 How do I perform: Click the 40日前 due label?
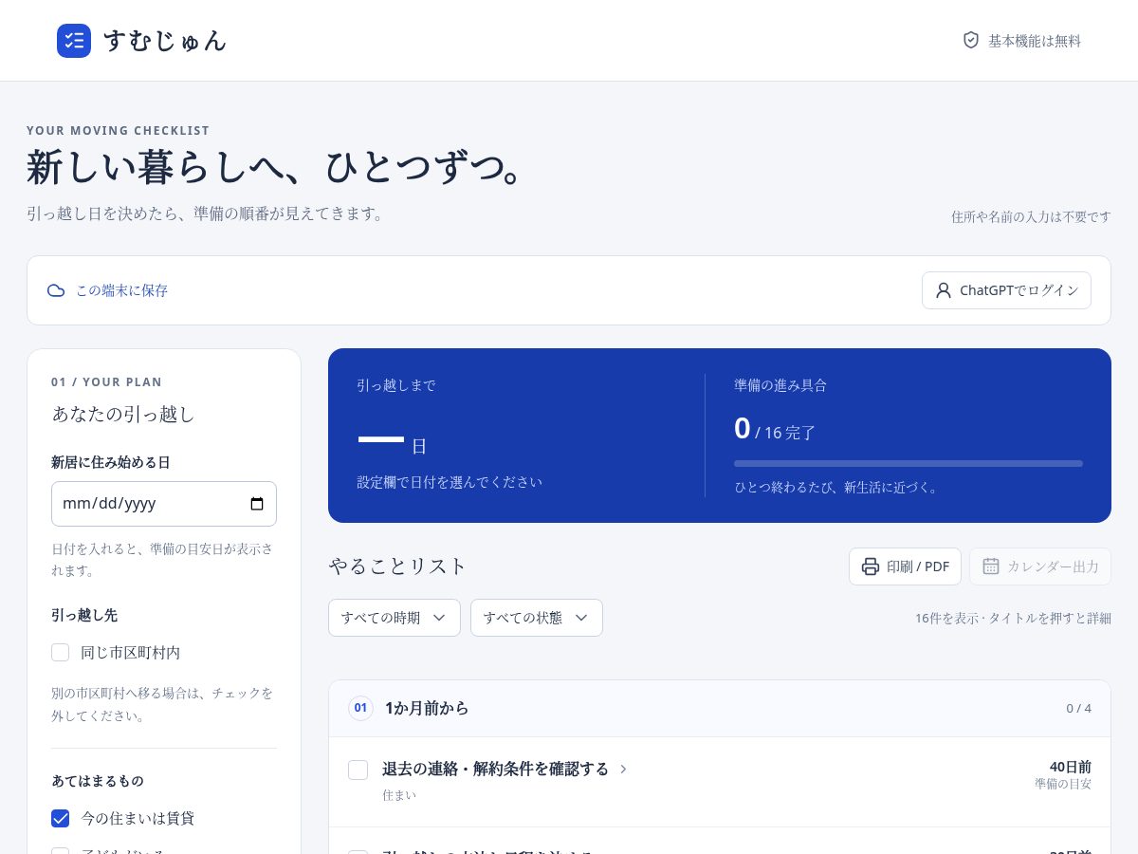[x=1070, y=767]
